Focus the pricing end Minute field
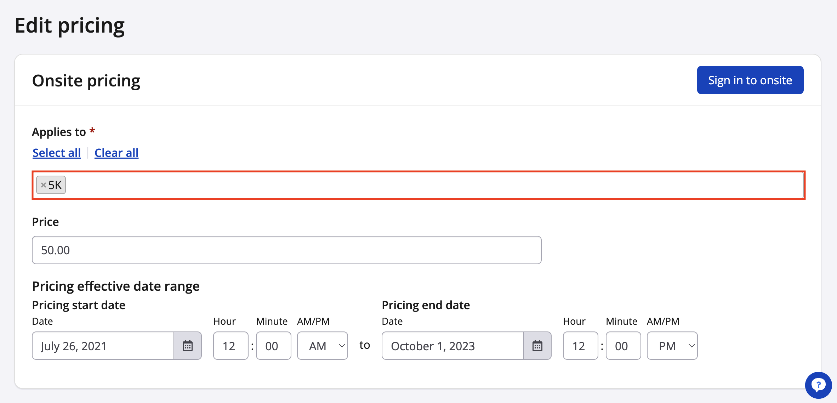837x403 pixels. point(623,346)
